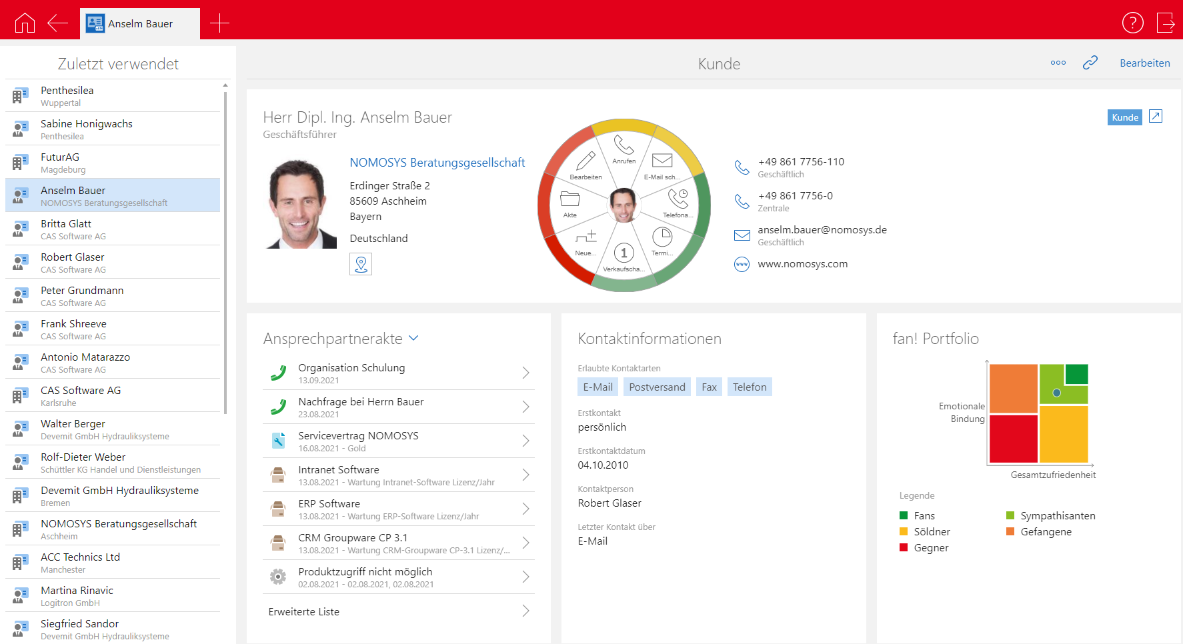Image resolution: width=1183 pixels, height=644 pixels.
Task: Open Erweiterte Liste chevron
Action: 525,611
